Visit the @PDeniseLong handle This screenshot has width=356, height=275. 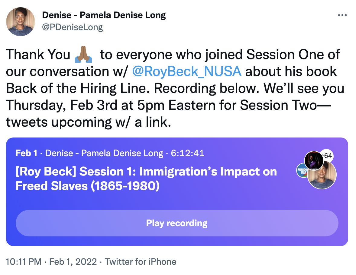click(x=72, y=27)
